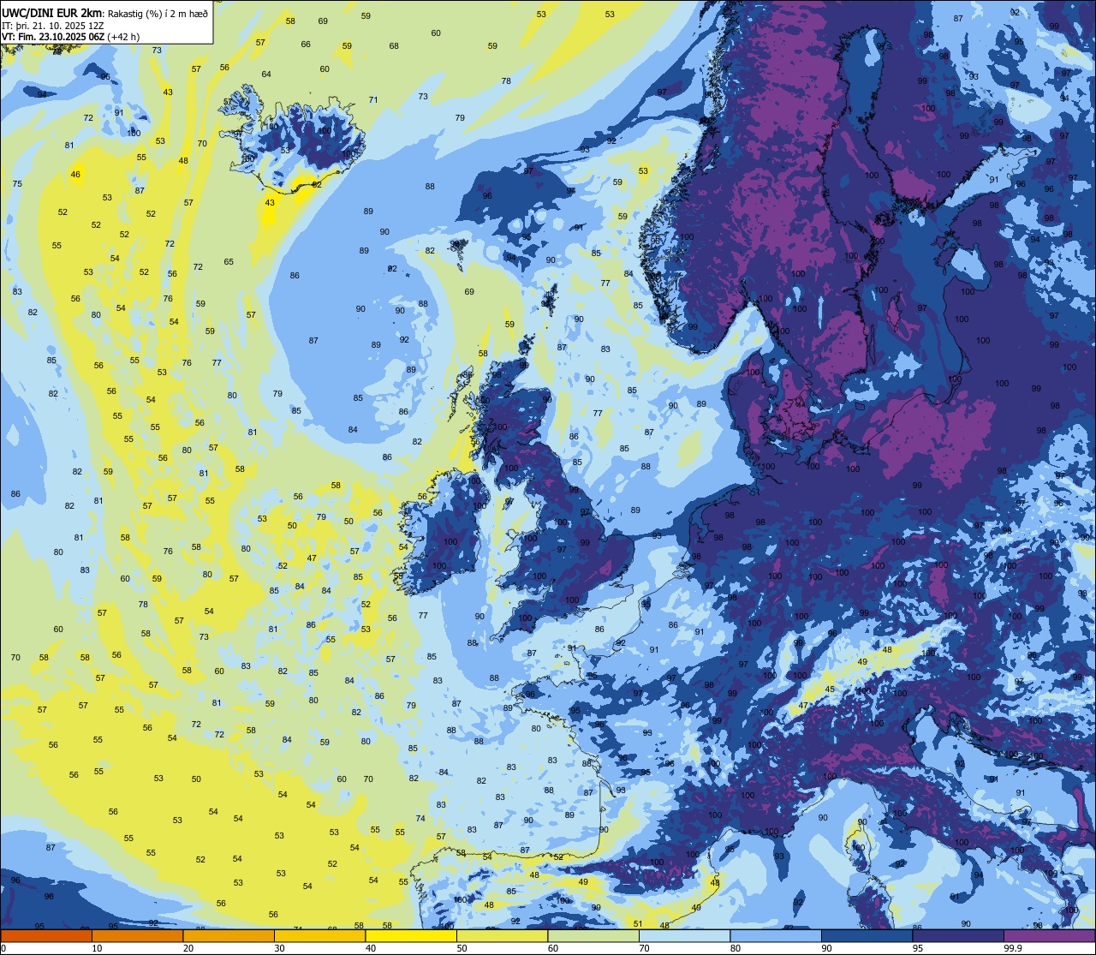Click the pale green 60–70 legend swatch
This screenshot has width=1096, height=955.
point(593,935)
